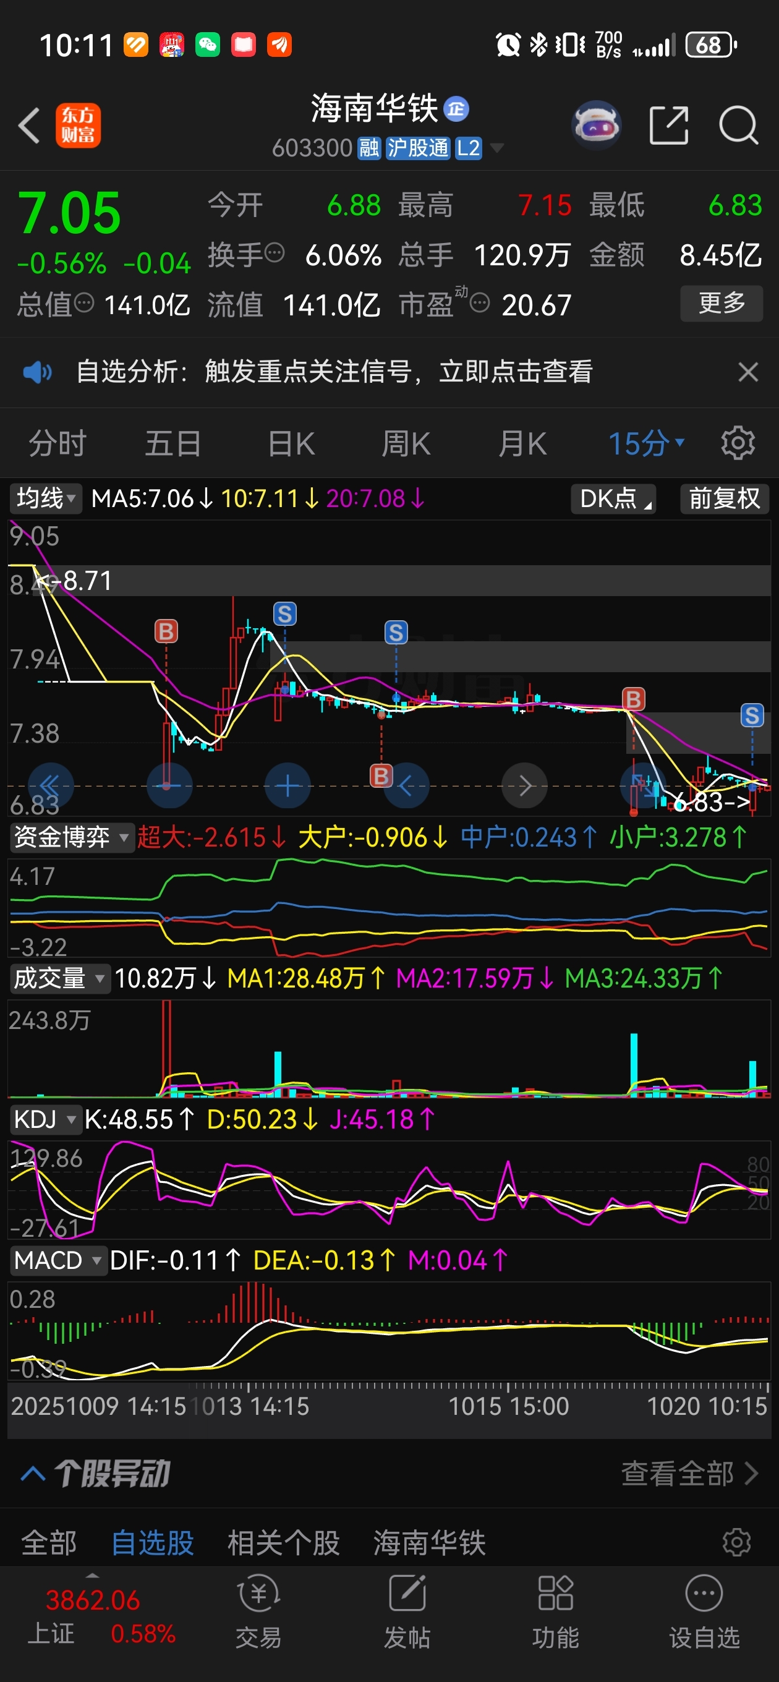Open the robot AI assistant icon
This screenshot has width=779, height=1682.
point(595,125)
